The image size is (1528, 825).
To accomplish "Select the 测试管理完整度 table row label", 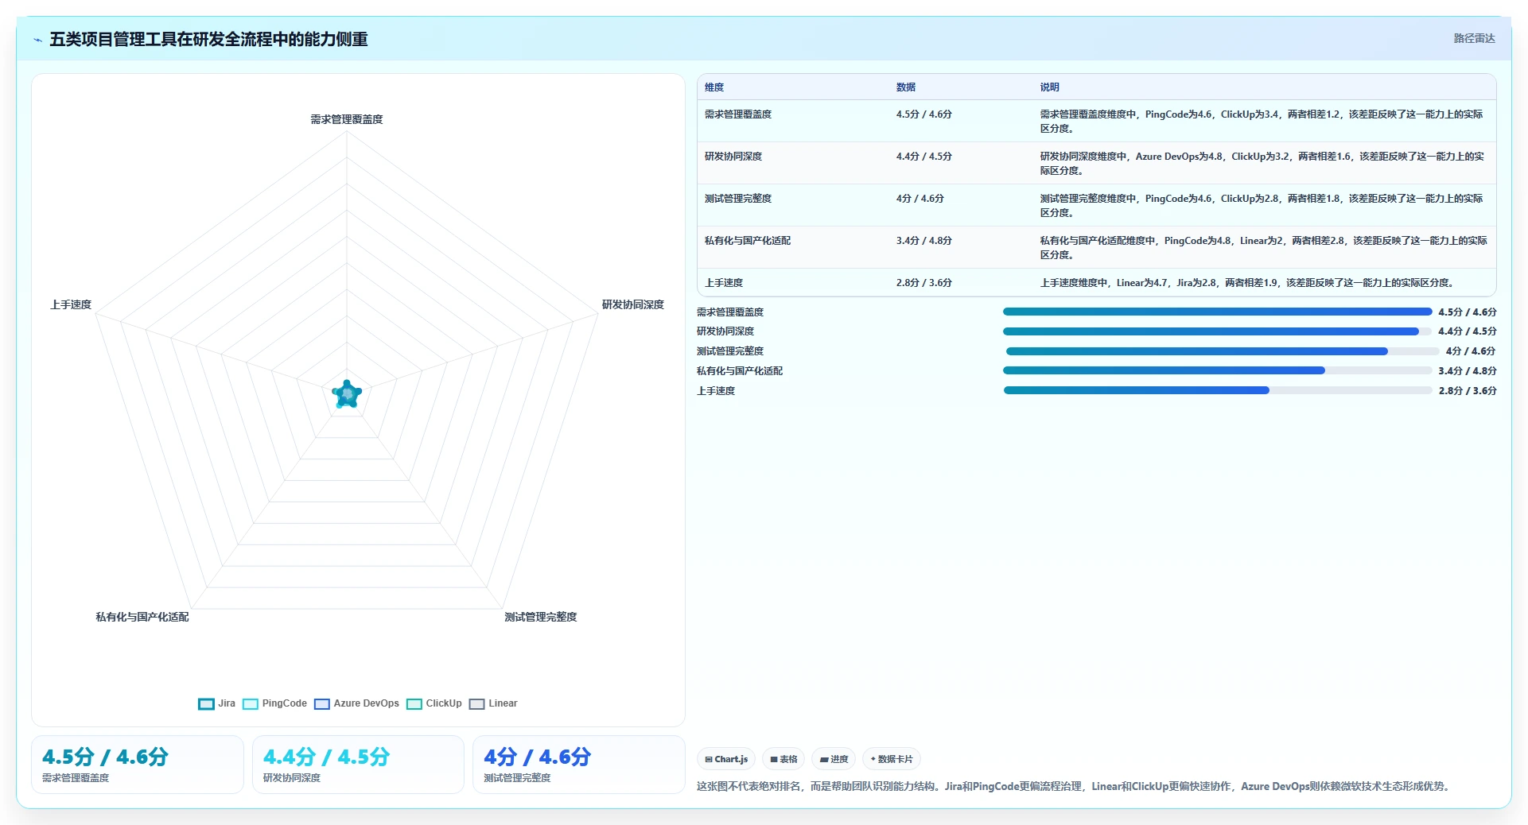I will (x=738, y=199).
